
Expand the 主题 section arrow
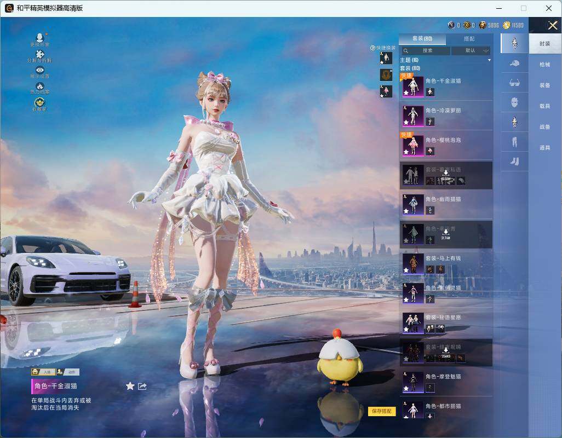(x=489, y=60)
